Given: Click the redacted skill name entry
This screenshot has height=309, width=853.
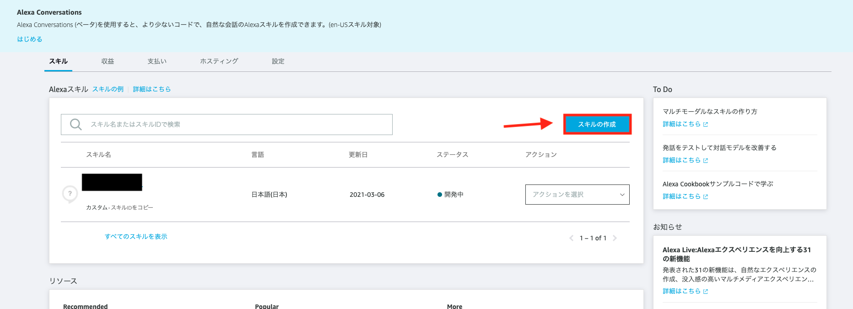Looking at the screenshot, I should (112, 182).
